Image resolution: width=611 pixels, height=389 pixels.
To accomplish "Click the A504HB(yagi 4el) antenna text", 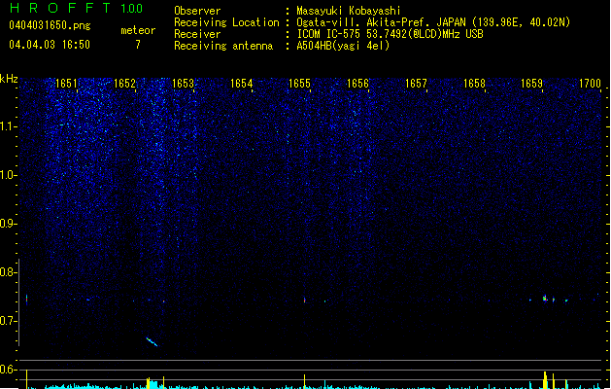I will pyautogui.click(x=343, y=46).
